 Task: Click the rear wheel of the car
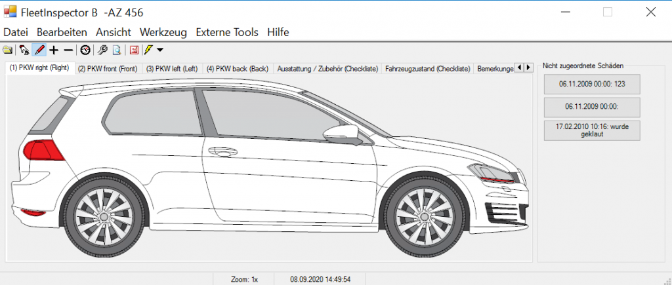click(104, 216)
